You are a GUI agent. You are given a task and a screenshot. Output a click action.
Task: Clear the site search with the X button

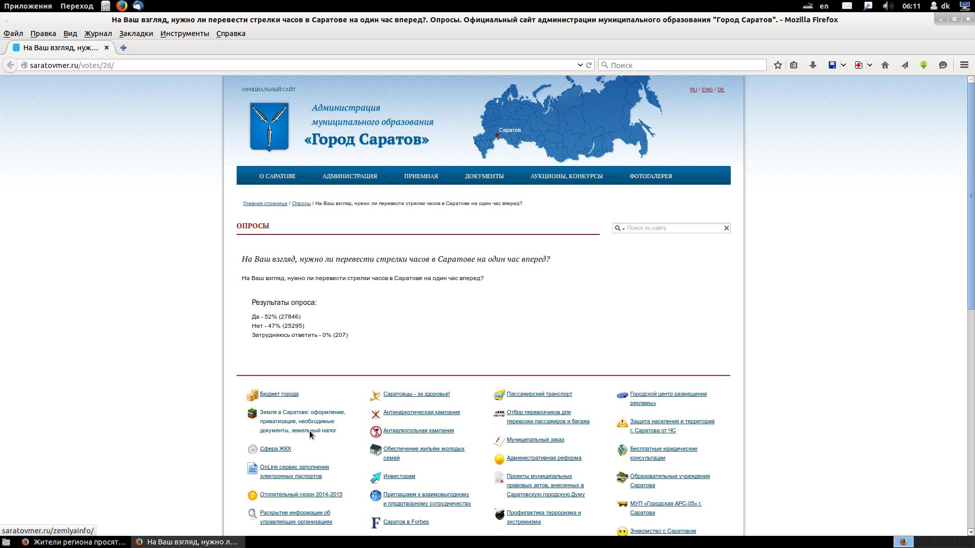pyautogui.click(x=726, y=228)
